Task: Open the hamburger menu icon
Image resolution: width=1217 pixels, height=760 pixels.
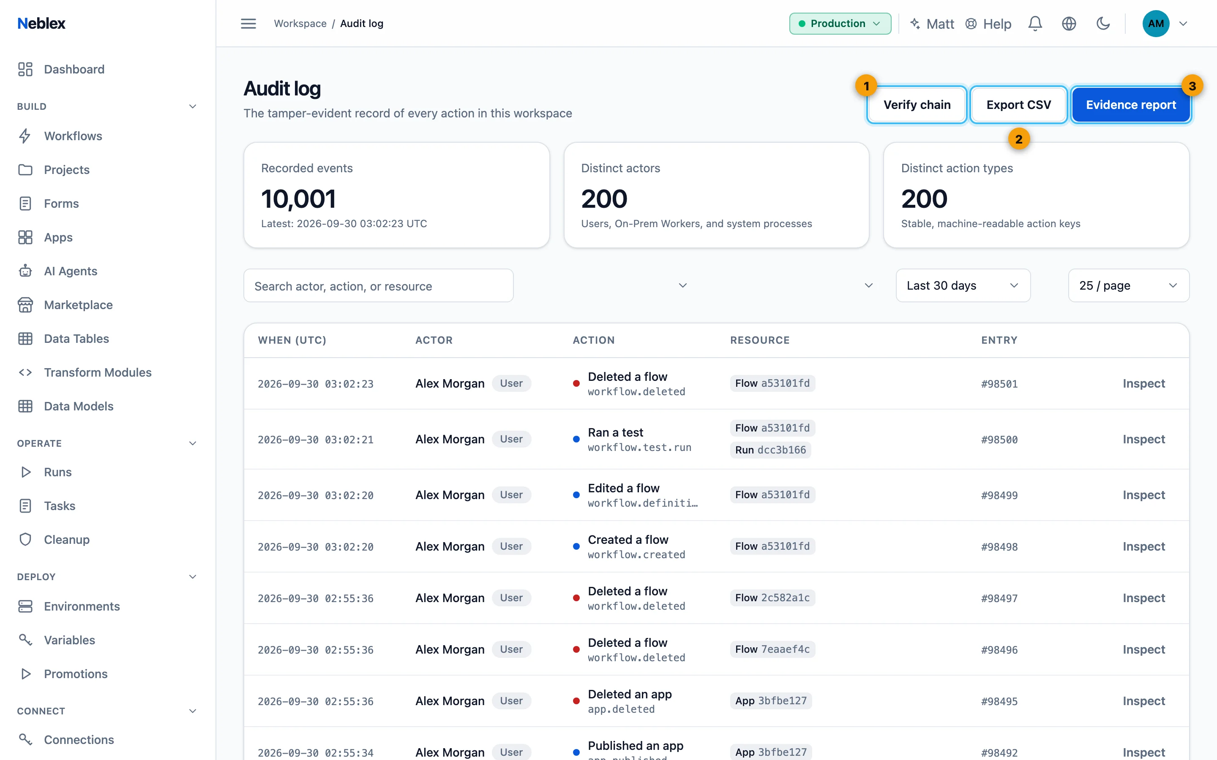Action: click(x=248, y=24)
